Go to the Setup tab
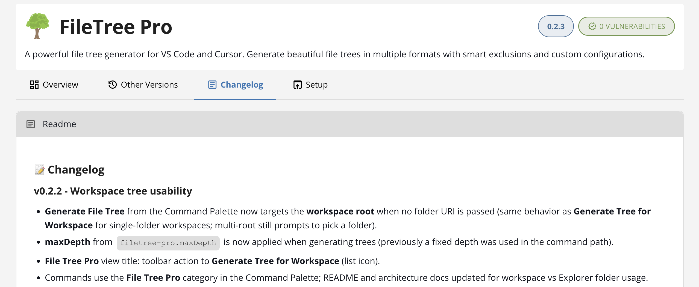This screenshot has width=699, height=287. [x=310, y=85]
